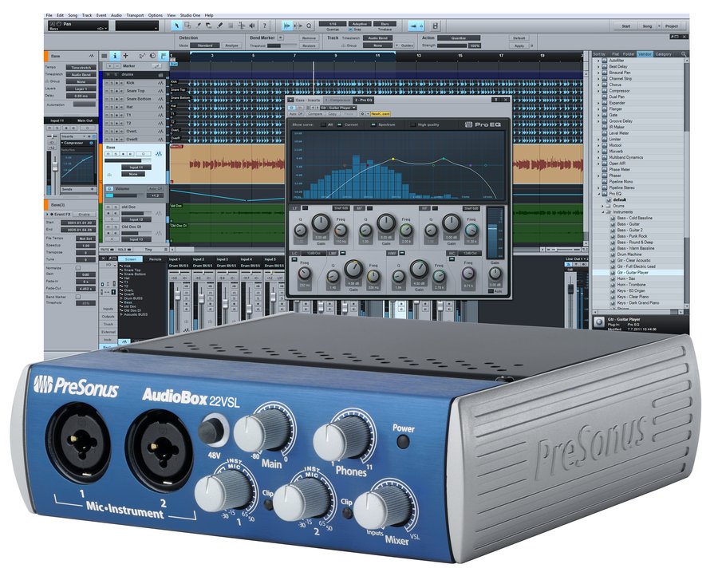Click the ripple-edit arrows icon beside Autoscroll
The width and height of the screenshot is (718, 568).
click(298, 26)
